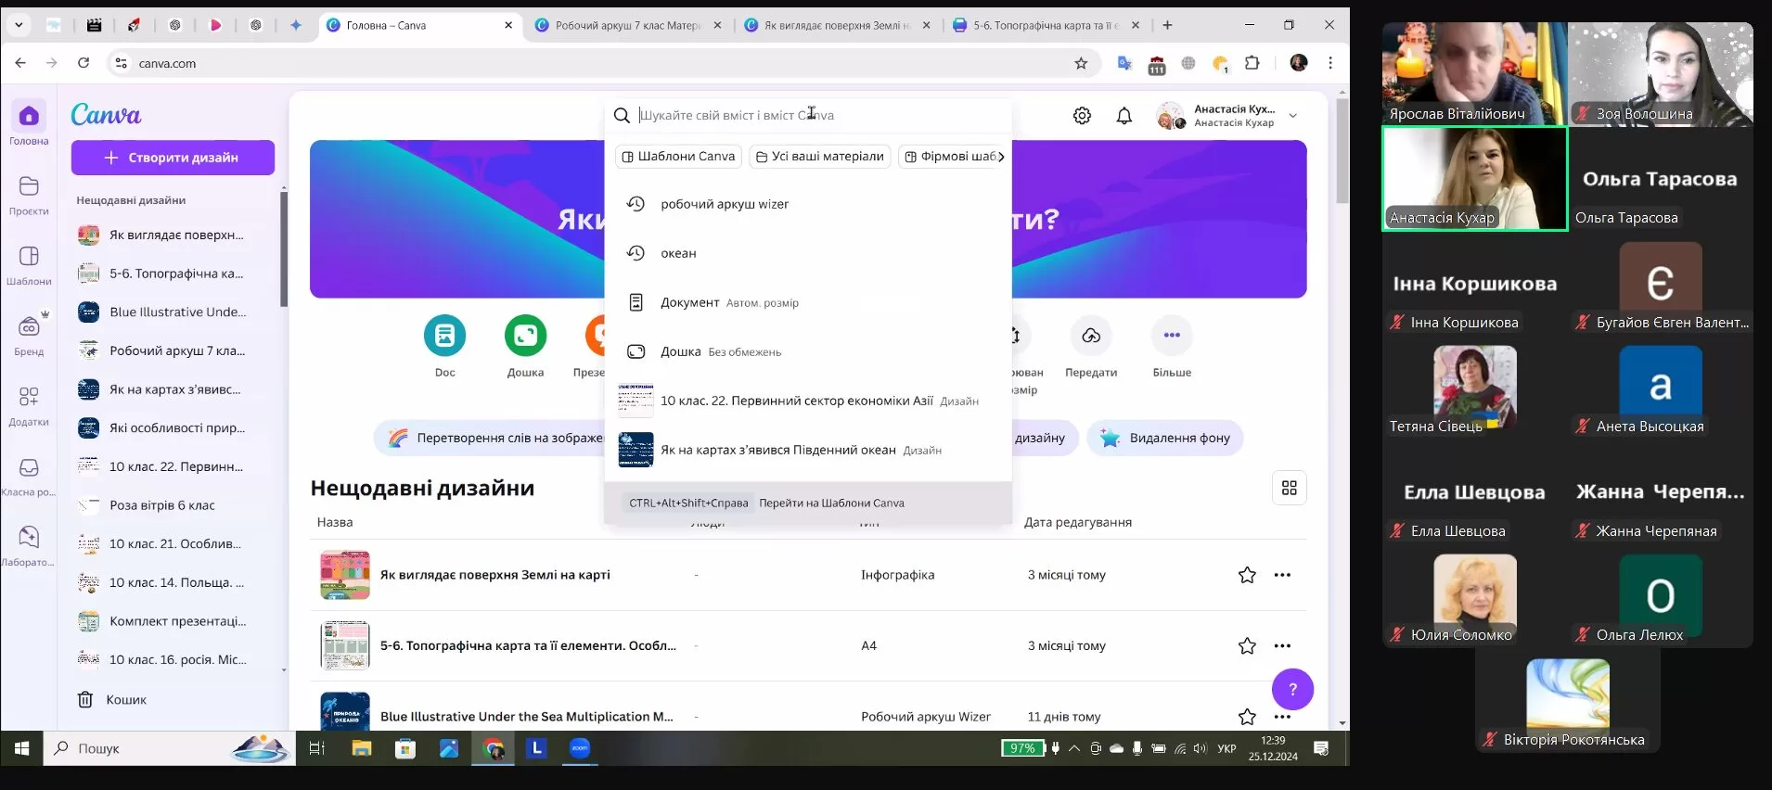Open a new Chrome tab
Image resolution: width=1772 pixels, height=790 pixels.
[x=1167, y=25]
